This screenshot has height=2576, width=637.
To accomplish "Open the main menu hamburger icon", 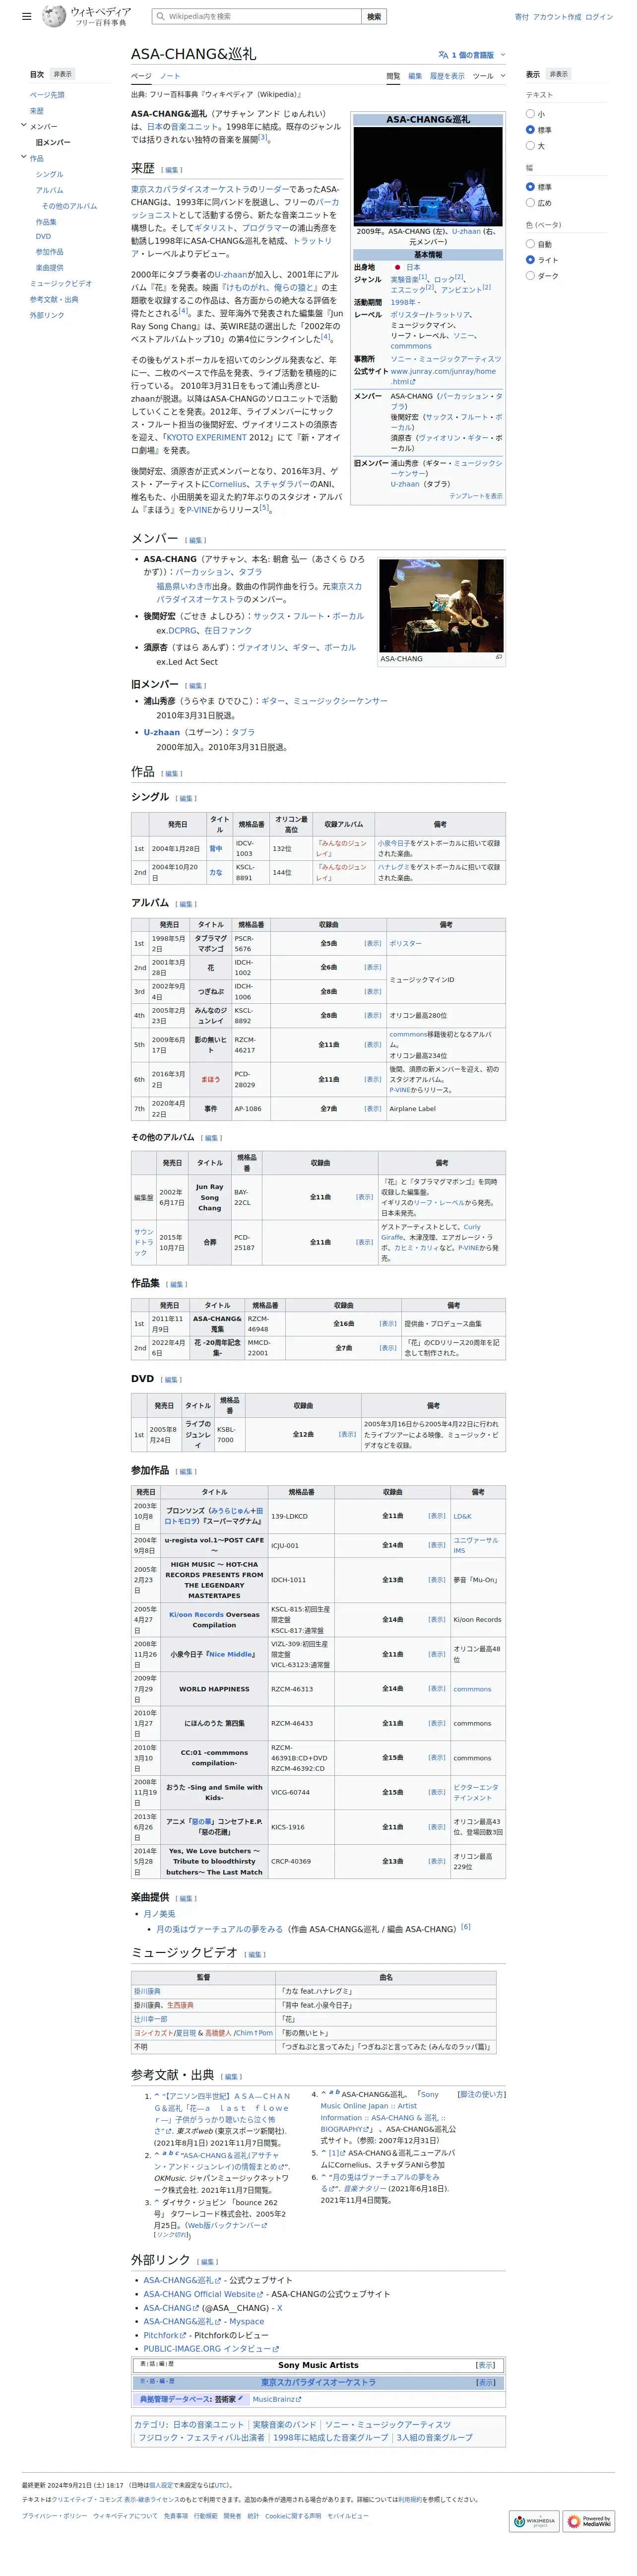I will click(26, 16).
